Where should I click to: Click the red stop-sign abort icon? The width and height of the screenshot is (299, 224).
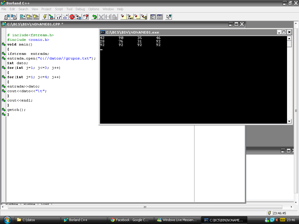click(x=72, y=17)
